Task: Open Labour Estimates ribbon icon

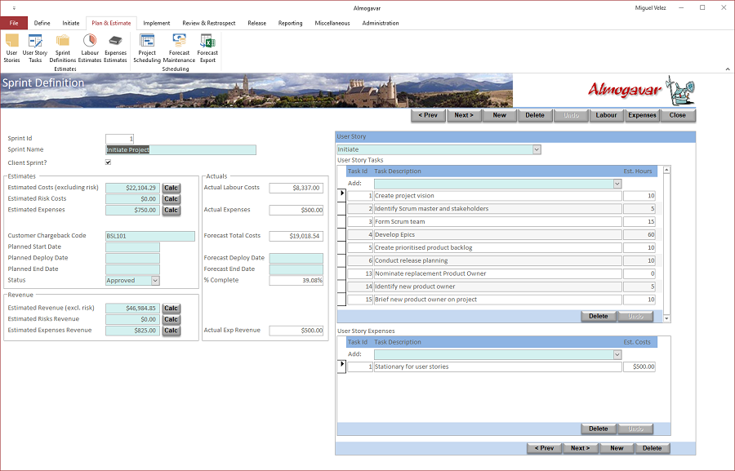Action: [x=90, y=48]
